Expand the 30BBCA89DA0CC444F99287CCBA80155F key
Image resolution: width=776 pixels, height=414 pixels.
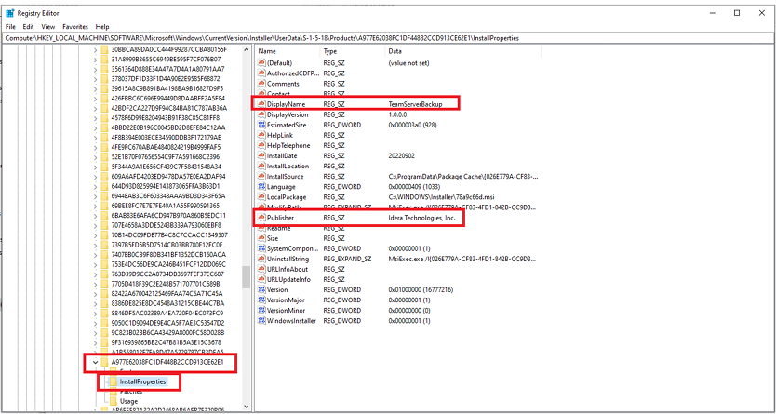95,49
